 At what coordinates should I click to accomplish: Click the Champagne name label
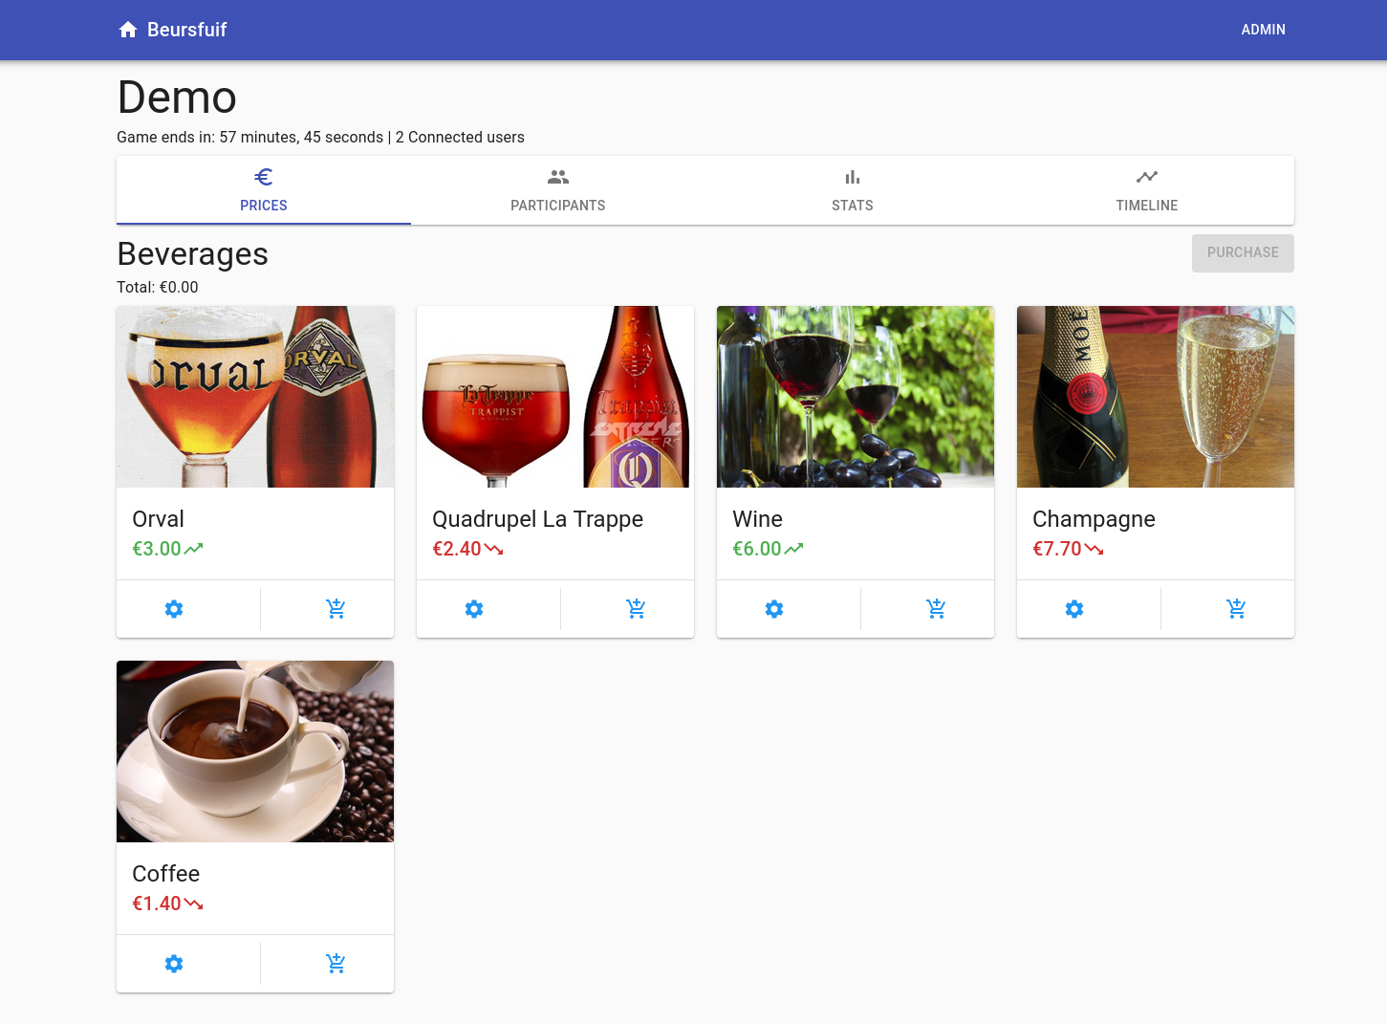pyautogui.click(x=1094, y=519)
